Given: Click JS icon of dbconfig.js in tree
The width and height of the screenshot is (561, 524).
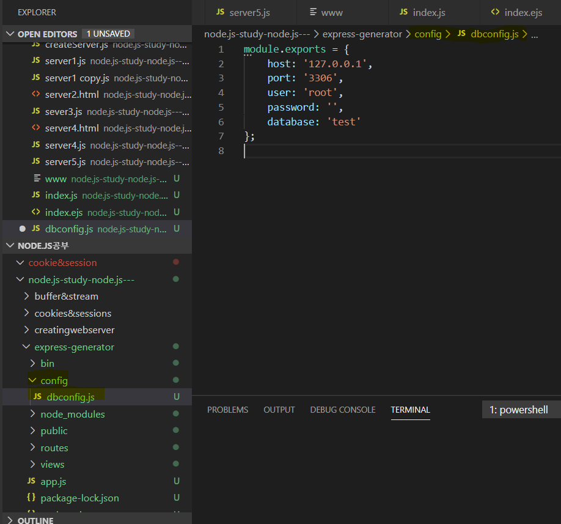Looking at the screenshot, I should 37,397.
